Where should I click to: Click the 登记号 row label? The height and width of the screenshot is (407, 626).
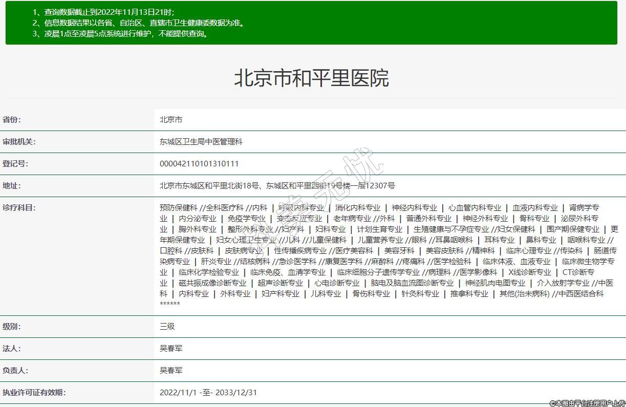15,164
